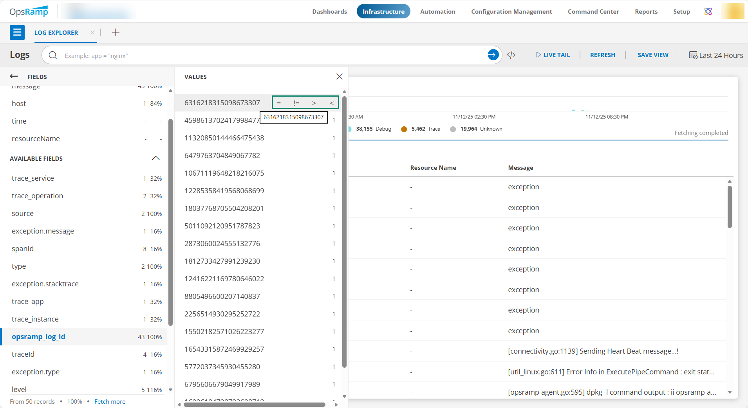The width and height of the screenshot is (748, 408).
Task: Apply the greater-than filter operator
Action: (x=314, y=103)
